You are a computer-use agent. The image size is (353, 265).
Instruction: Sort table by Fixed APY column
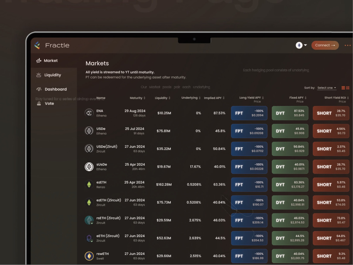(298, 98)
